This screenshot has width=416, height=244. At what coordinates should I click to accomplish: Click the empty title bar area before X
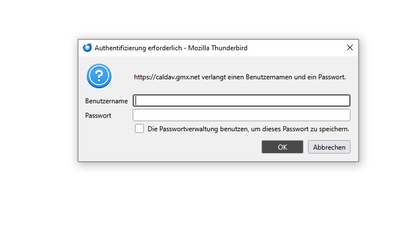tap(297, 48)
